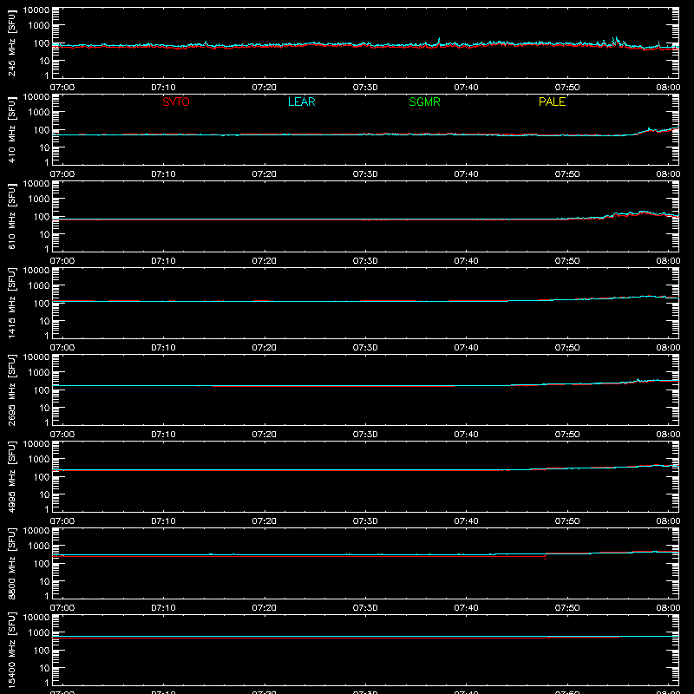Click the 10 y-tick of 1415 MHz plot
694x694 pixels.
click(44, 321)
